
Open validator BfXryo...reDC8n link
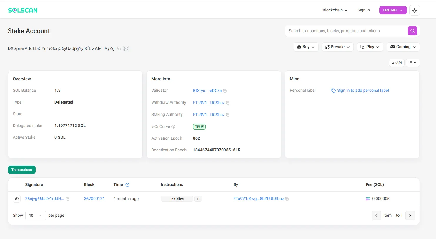point(207,91)
